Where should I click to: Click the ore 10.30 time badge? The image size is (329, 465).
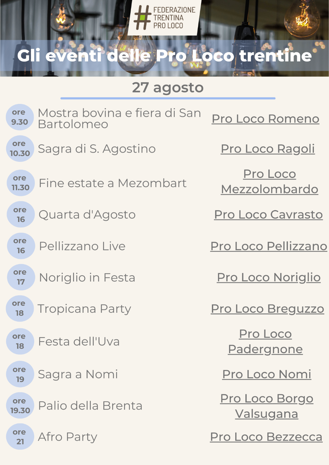(x=20, y=149)
